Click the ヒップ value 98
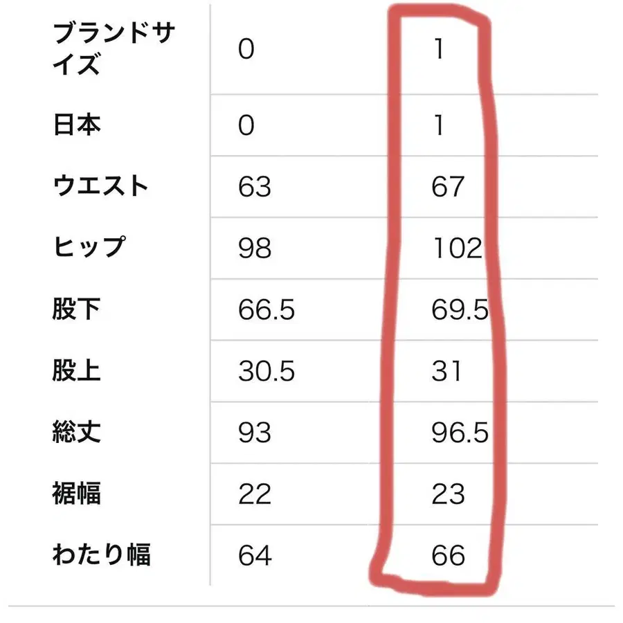This screenshot has width=623, height=623. point(254,248)
